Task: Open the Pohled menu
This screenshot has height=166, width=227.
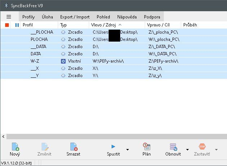Action: pos(103,17)
